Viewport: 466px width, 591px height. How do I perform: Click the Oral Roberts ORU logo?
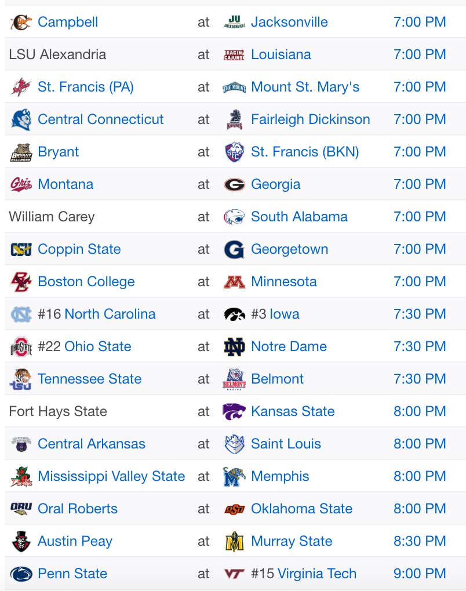click(x=21, y=509)
